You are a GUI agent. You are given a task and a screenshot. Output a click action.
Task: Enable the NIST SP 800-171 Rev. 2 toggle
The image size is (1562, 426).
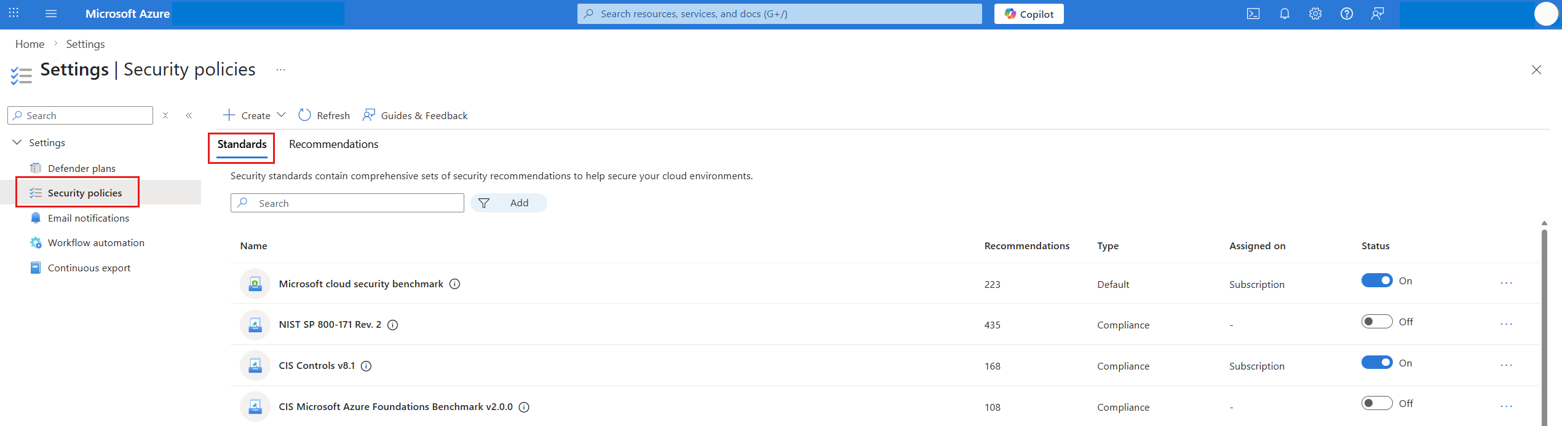[1377, 322]
